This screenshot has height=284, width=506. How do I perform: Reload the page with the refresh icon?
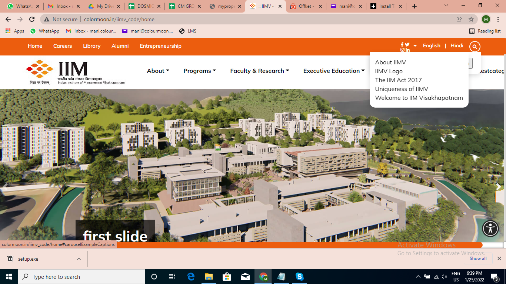(x=32, y=19)
